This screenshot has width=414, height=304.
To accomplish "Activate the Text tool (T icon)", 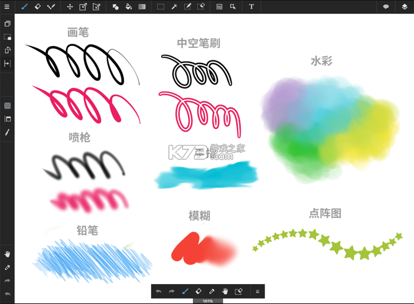I will pyautogui.click(x=252, y=7).
